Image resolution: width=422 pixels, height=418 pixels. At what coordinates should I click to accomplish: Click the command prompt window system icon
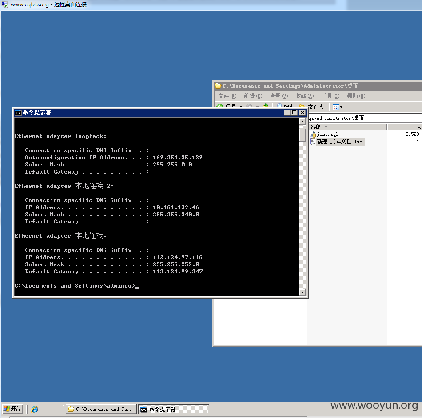click(x=18, y=113)
